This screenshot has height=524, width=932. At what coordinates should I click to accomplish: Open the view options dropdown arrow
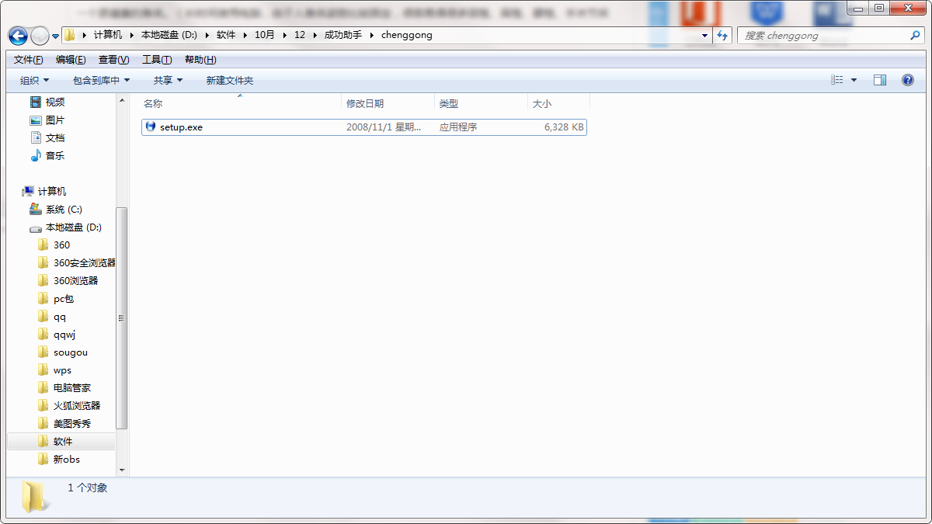tap(854, 80)
